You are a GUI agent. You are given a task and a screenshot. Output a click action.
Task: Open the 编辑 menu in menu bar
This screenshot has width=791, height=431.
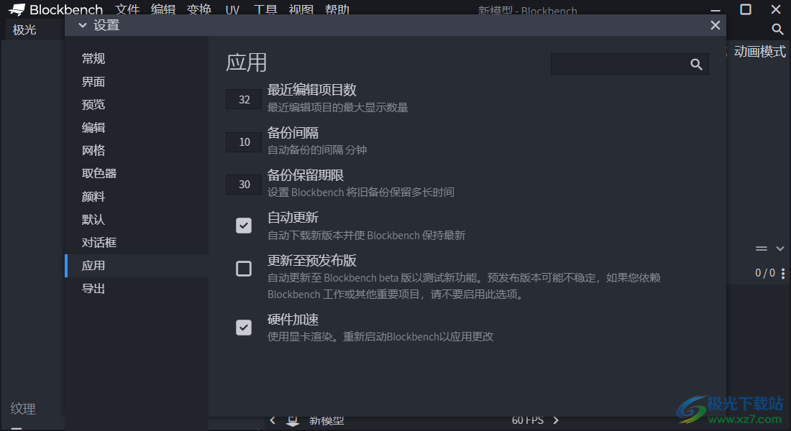[163, 9]
